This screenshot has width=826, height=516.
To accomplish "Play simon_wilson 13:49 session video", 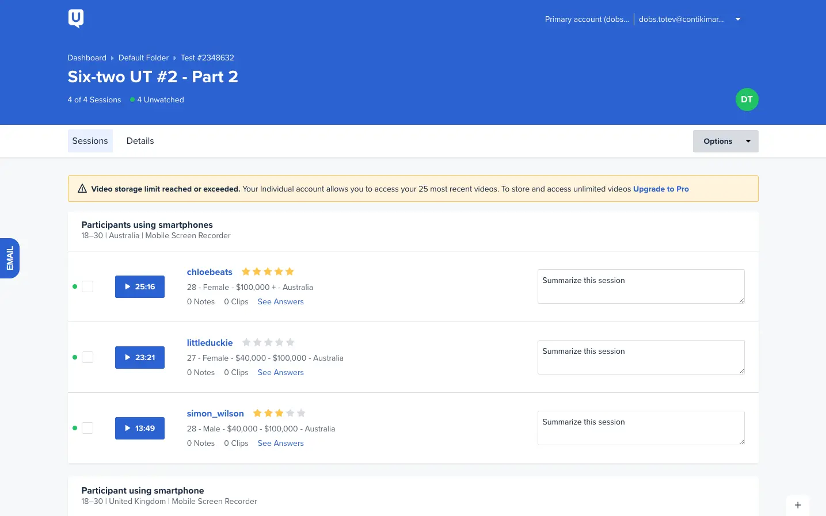I will 140,428.
